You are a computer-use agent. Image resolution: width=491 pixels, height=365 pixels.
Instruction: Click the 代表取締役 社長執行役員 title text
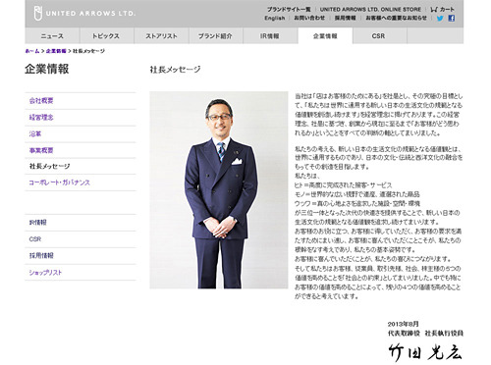[x=425, y=334]
